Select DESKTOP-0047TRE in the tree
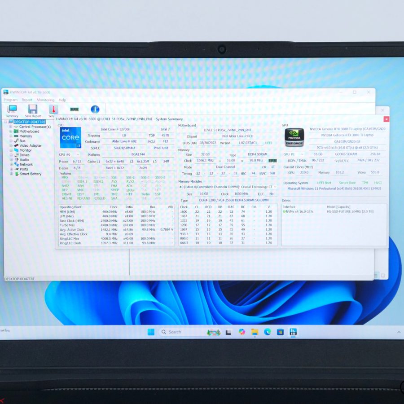Screen dimensions: 404x404 pyautogui.click(x=30, y=122)
